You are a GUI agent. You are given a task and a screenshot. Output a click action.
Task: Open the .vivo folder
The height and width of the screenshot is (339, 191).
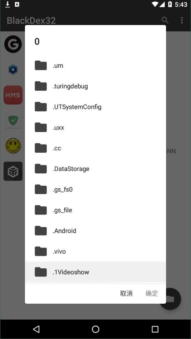(x=95, y=252)
